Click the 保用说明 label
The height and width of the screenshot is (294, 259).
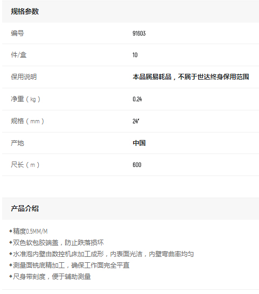pyautogui.click(x=24, y=77)
